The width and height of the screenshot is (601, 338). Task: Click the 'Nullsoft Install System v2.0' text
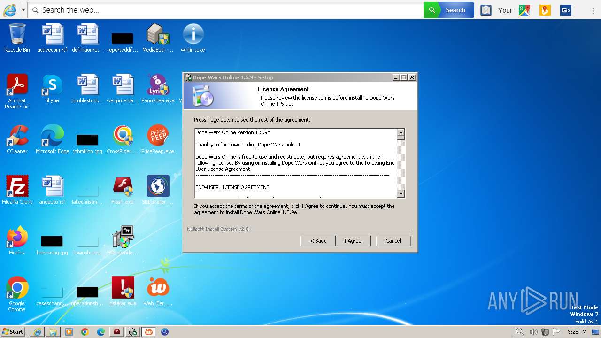tap(218, 229)
